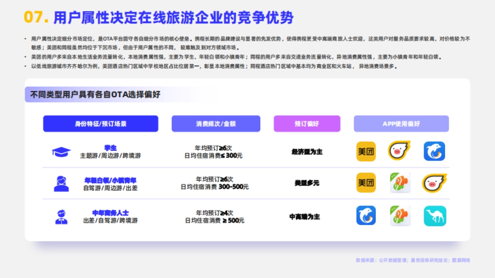Switch to the 身份特征/预订场景 column header
Screen dimensions: 495x278
click(x=100, y=124)
